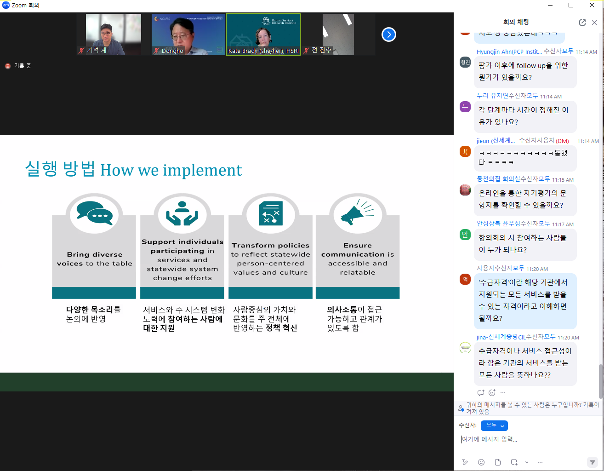Click the chat panel scrollbar
This screenshot has height=471, width=604.
[601, 381]
